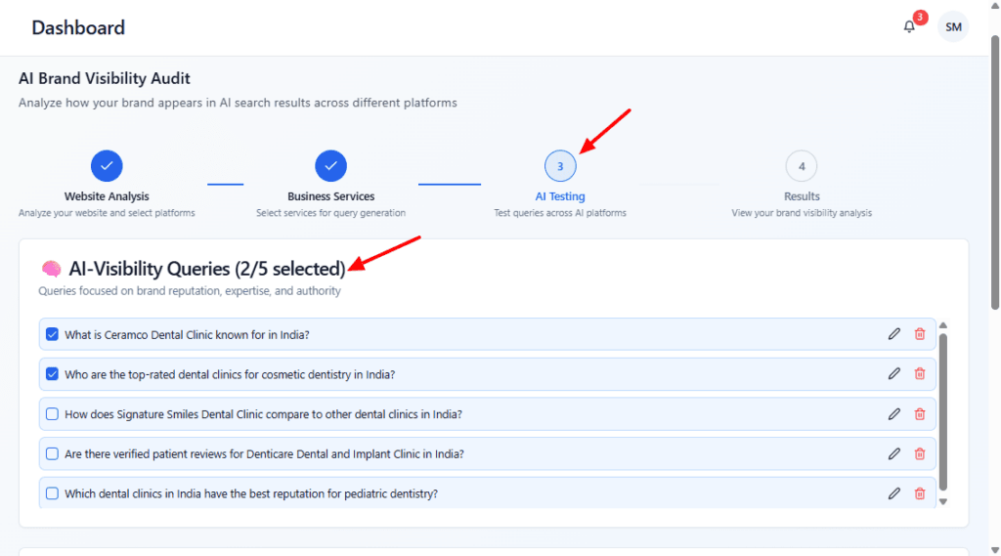Edit the Denticare patient reviews query
This screenshot has width=1001, height=556.
(893, 453)
